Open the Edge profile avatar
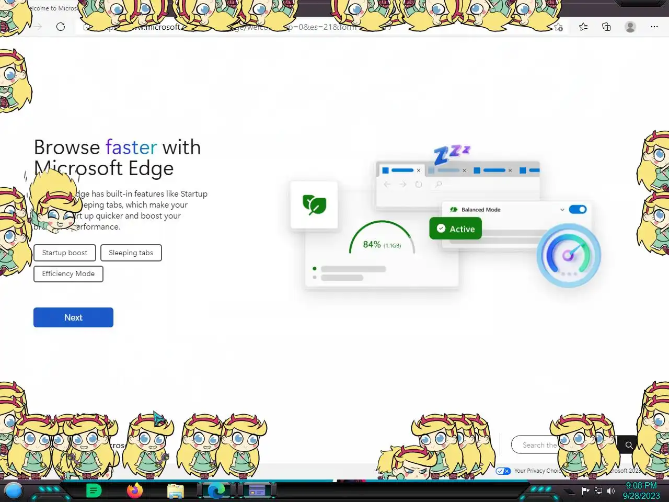Viewport: 669px width, 502px height. [x=630, y=27]
